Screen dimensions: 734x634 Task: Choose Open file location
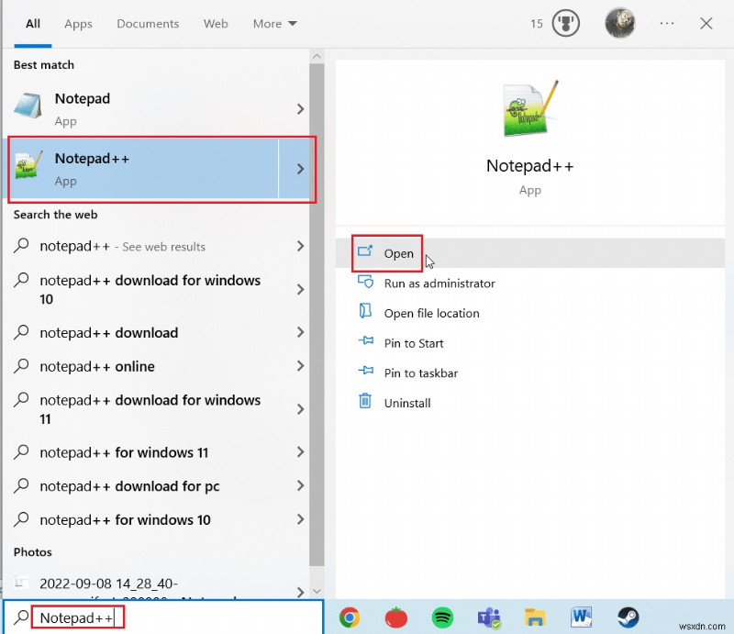(530, 313)
